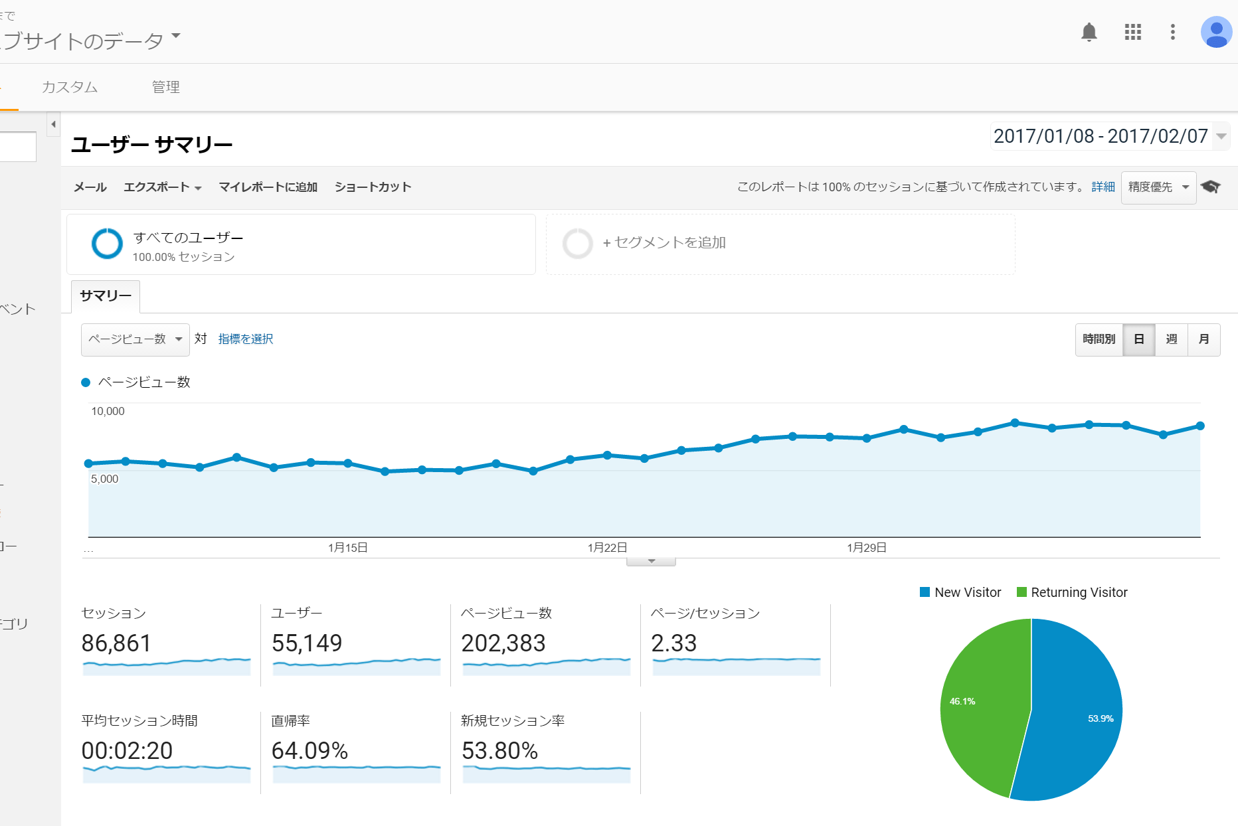Switch chart to 週 view
Screen dimensions: 1238x826
point(1172,339)
